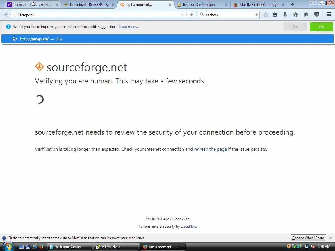
Task: Close the beebeep Yahoo Search tab
Action: coord(57,4)
